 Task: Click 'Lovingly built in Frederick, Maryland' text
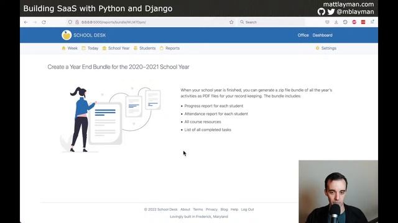(199, 217)
